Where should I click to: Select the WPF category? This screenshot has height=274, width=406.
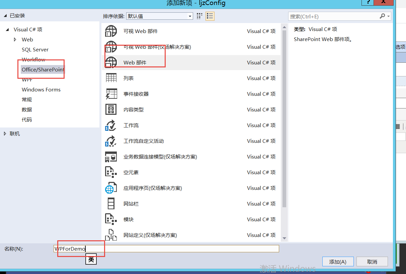[x=27, y=79]
